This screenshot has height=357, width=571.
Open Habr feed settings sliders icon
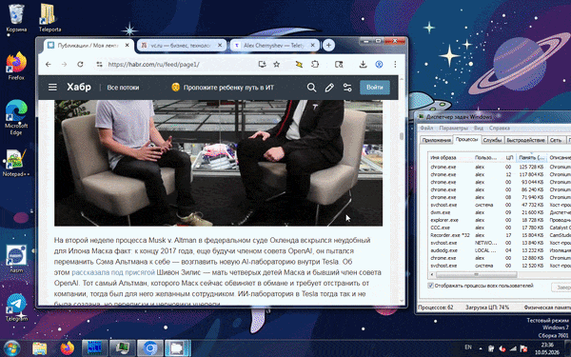click(x=347, y=88)
